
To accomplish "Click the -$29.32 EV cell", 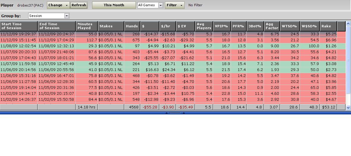I will coord(185,40).
